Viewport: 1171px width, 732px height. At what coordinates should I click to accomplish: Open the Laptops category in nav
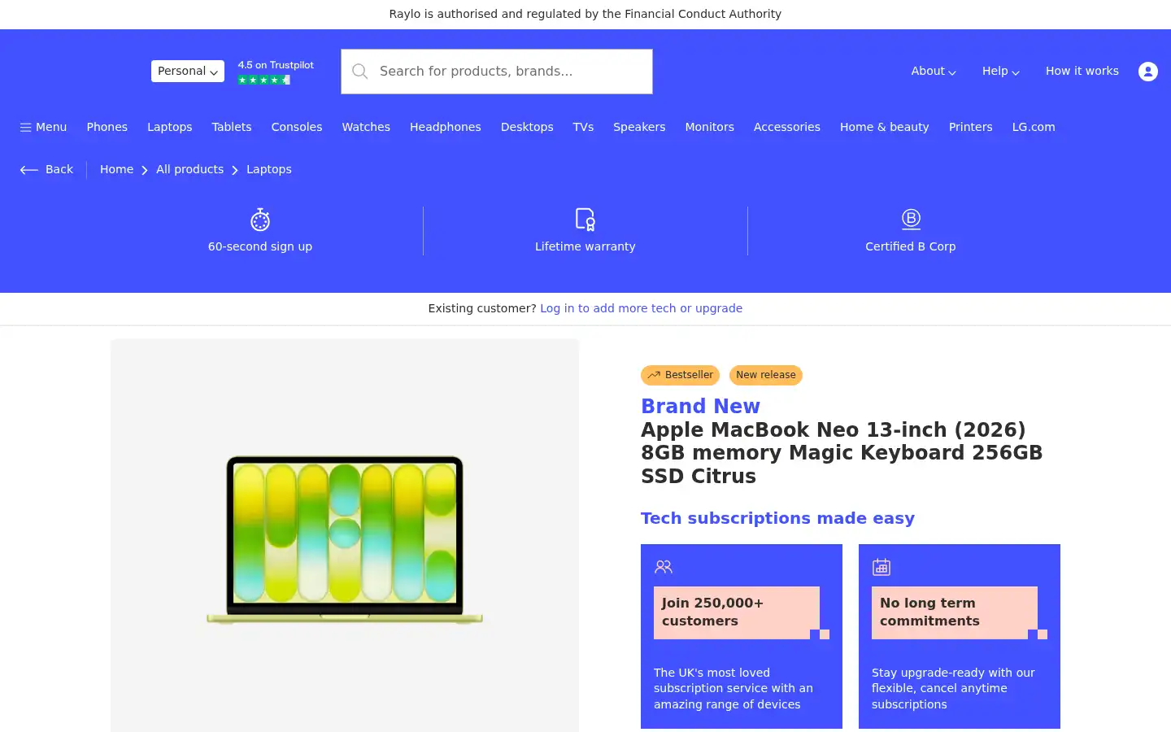[170, 127]
